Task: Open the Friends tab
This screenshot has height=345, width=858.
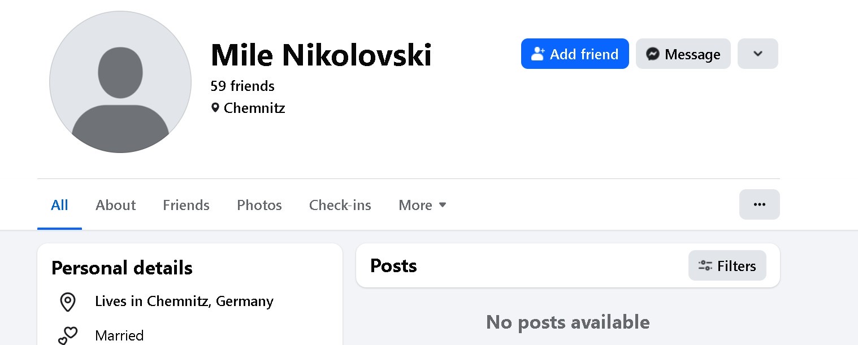Action: coord(186,205)
